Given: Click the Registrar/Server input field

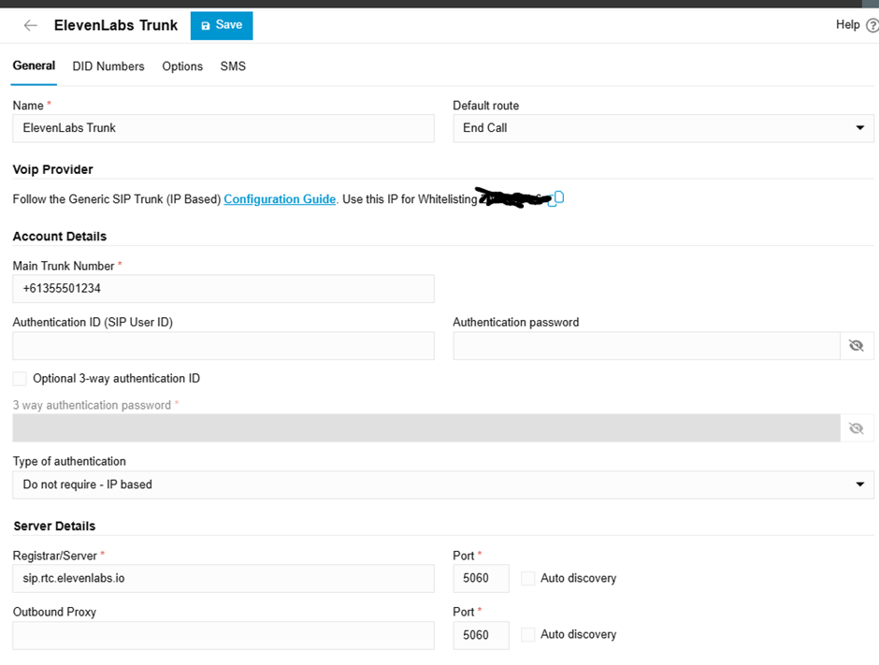Looking at the screenshot, I should click(223, 578).
